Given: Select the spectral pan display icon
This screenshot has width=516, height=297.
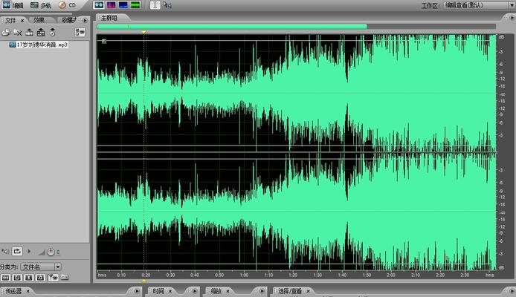Looking at the screenshot, I should (123, 5).
